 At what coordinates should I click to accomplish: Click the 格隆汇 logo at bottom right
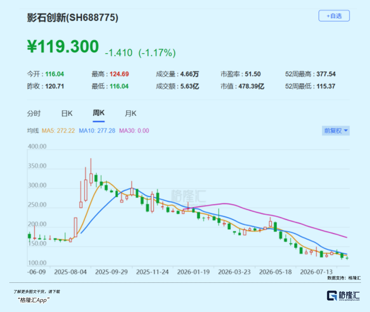click(343, 296)
